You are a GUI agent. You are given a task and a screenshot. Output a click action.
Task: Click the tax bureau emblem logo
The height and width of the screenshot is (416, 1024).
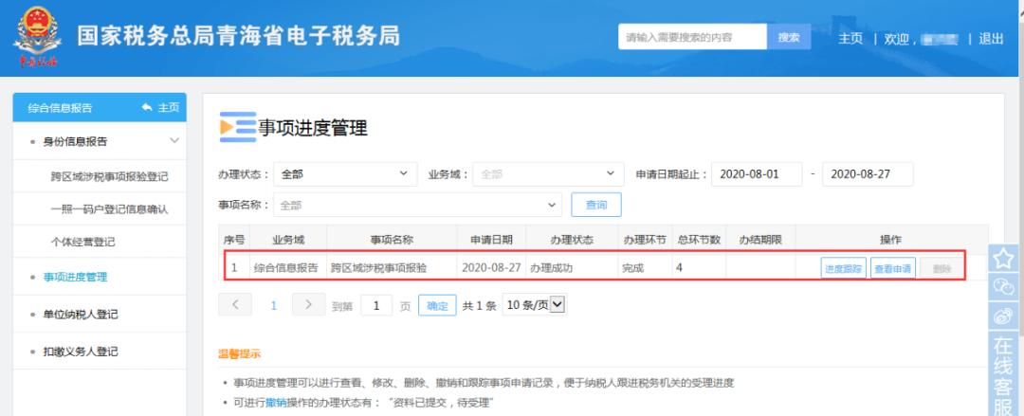tap(37, 37)
